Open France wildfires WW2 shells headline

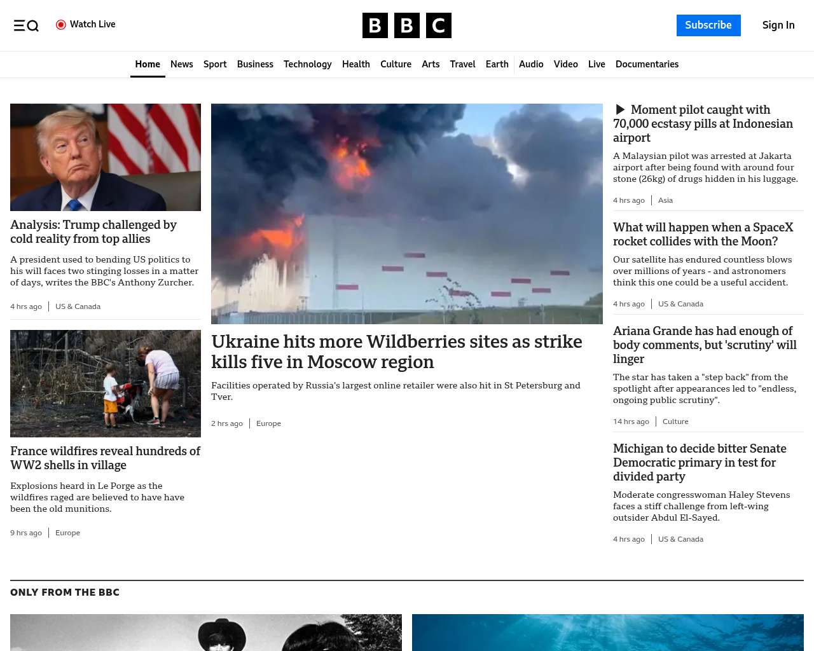pyautogui.click(x=106, y=458)
